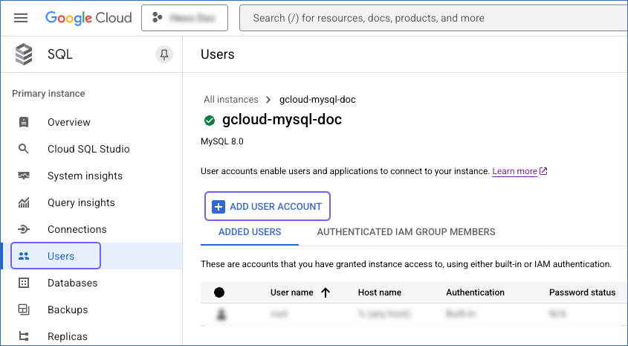Click the Host name column header
The image size is (628, 346).
coord(380,292)
